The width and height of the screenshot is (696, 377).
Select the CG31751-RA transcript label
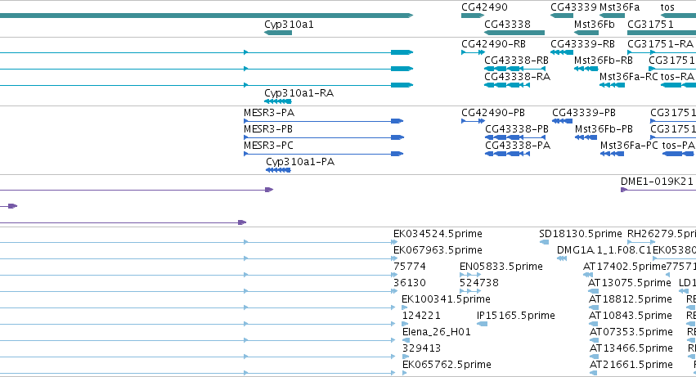660,44
